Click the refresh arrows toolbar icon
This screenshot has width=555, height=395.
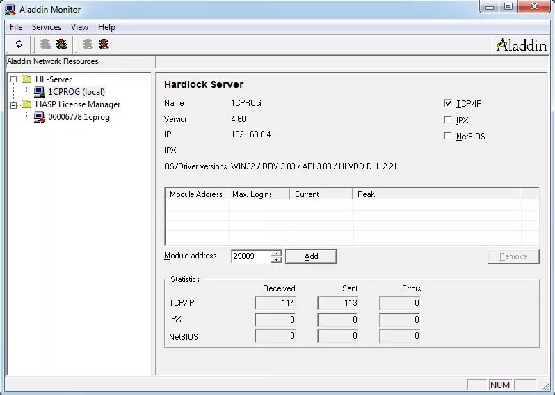[18, 45]
